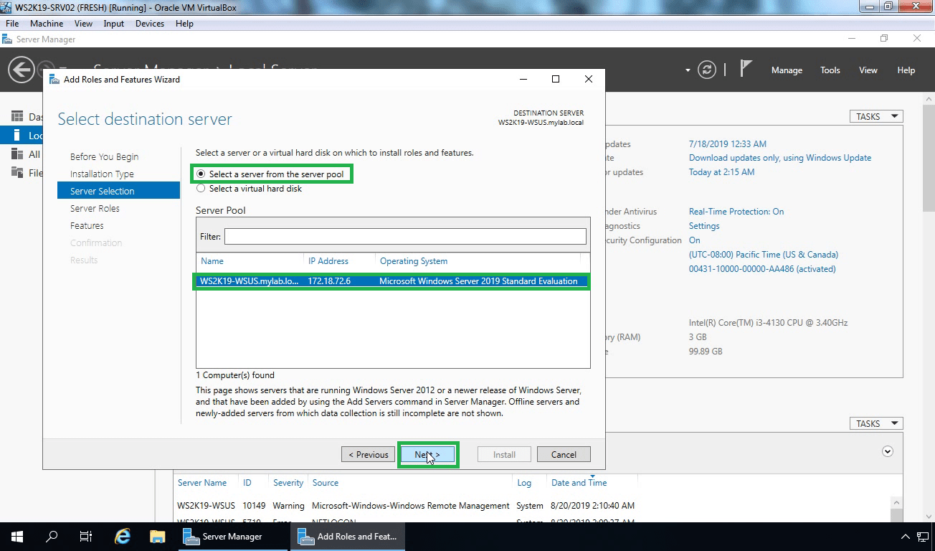Open the Manage menu in Server Manager
Viewport: 935px width, 551px height.
[x=787, y=70]
